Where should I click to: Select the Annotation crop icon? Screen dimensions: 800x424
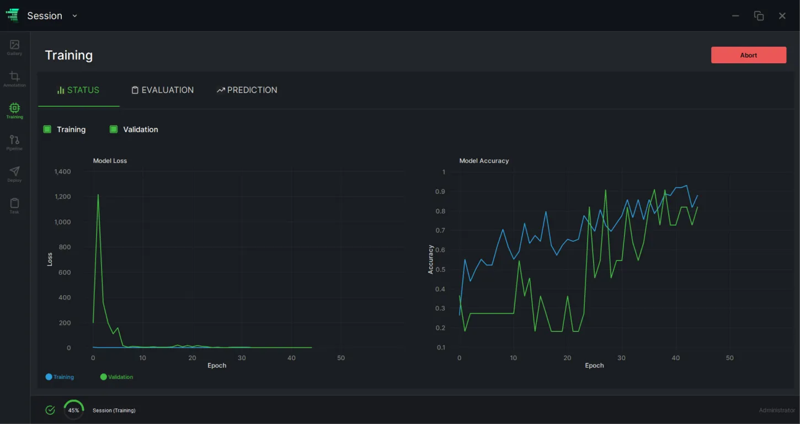click(x=14, y=77)
